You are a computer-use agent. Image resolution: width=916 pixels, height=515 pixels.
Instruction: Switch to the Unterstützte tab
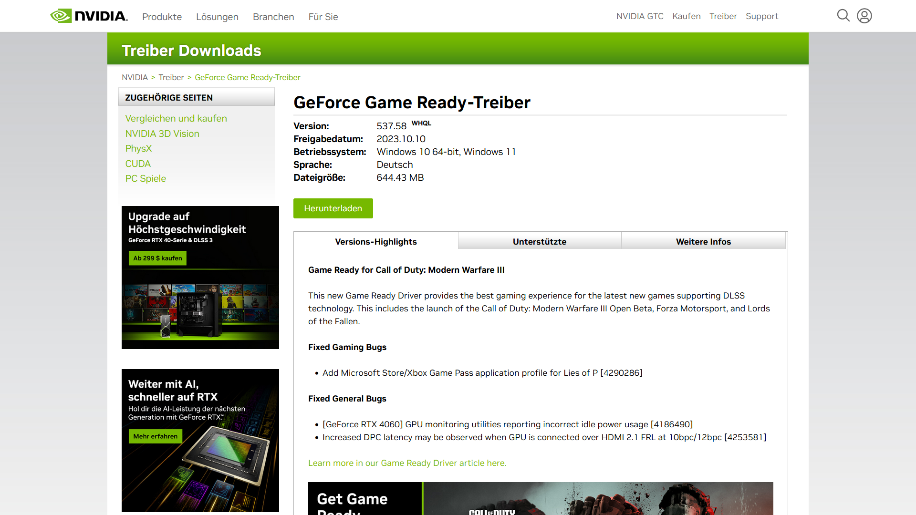click(540, 241)
